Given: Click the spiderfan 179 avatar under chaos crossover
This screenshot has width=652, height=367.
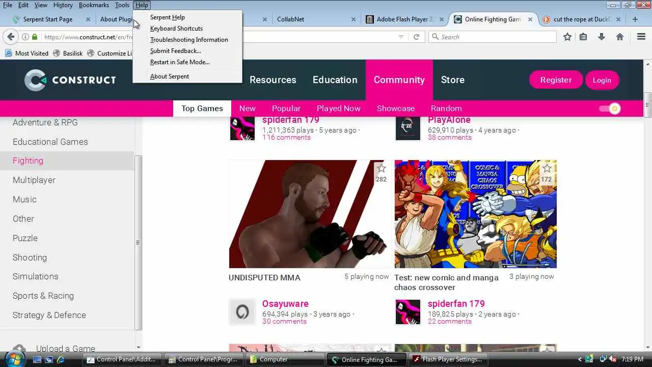Looking at the screenshot, I should [408, 312].
